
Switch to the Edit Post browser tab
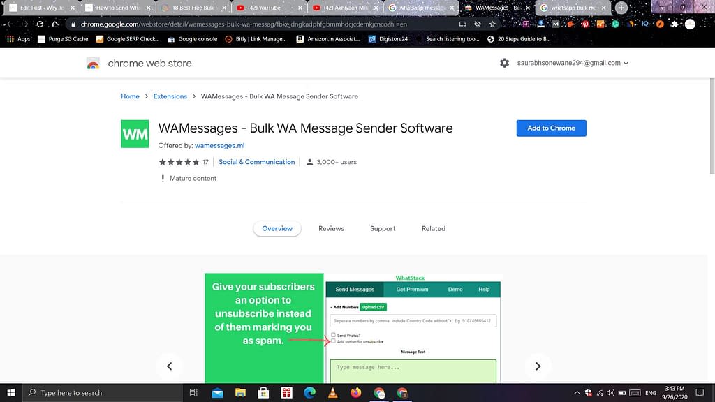pos(42,8)
